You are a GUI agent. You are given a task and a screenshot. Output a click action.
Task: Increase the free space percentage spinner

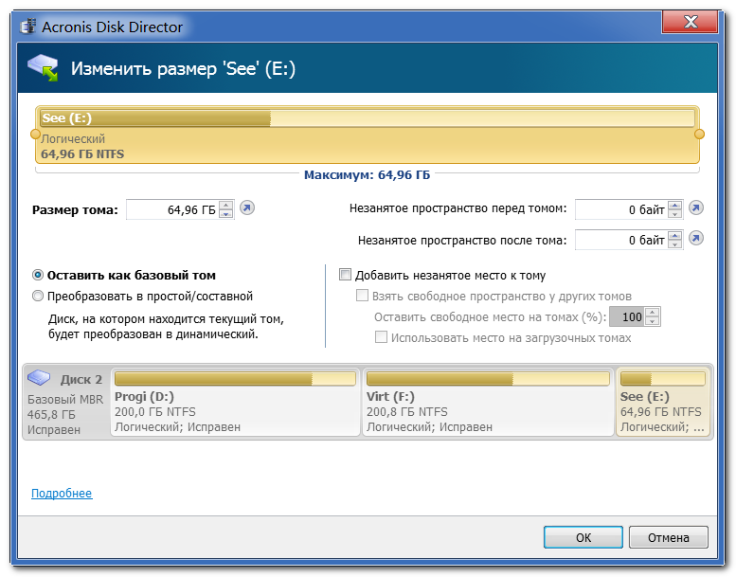point(652,313)
